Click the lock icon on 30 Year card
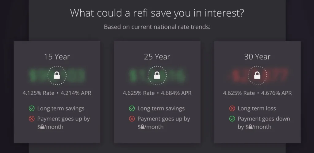The width and height of the screenshot is (314, 153). click(257, 75)
